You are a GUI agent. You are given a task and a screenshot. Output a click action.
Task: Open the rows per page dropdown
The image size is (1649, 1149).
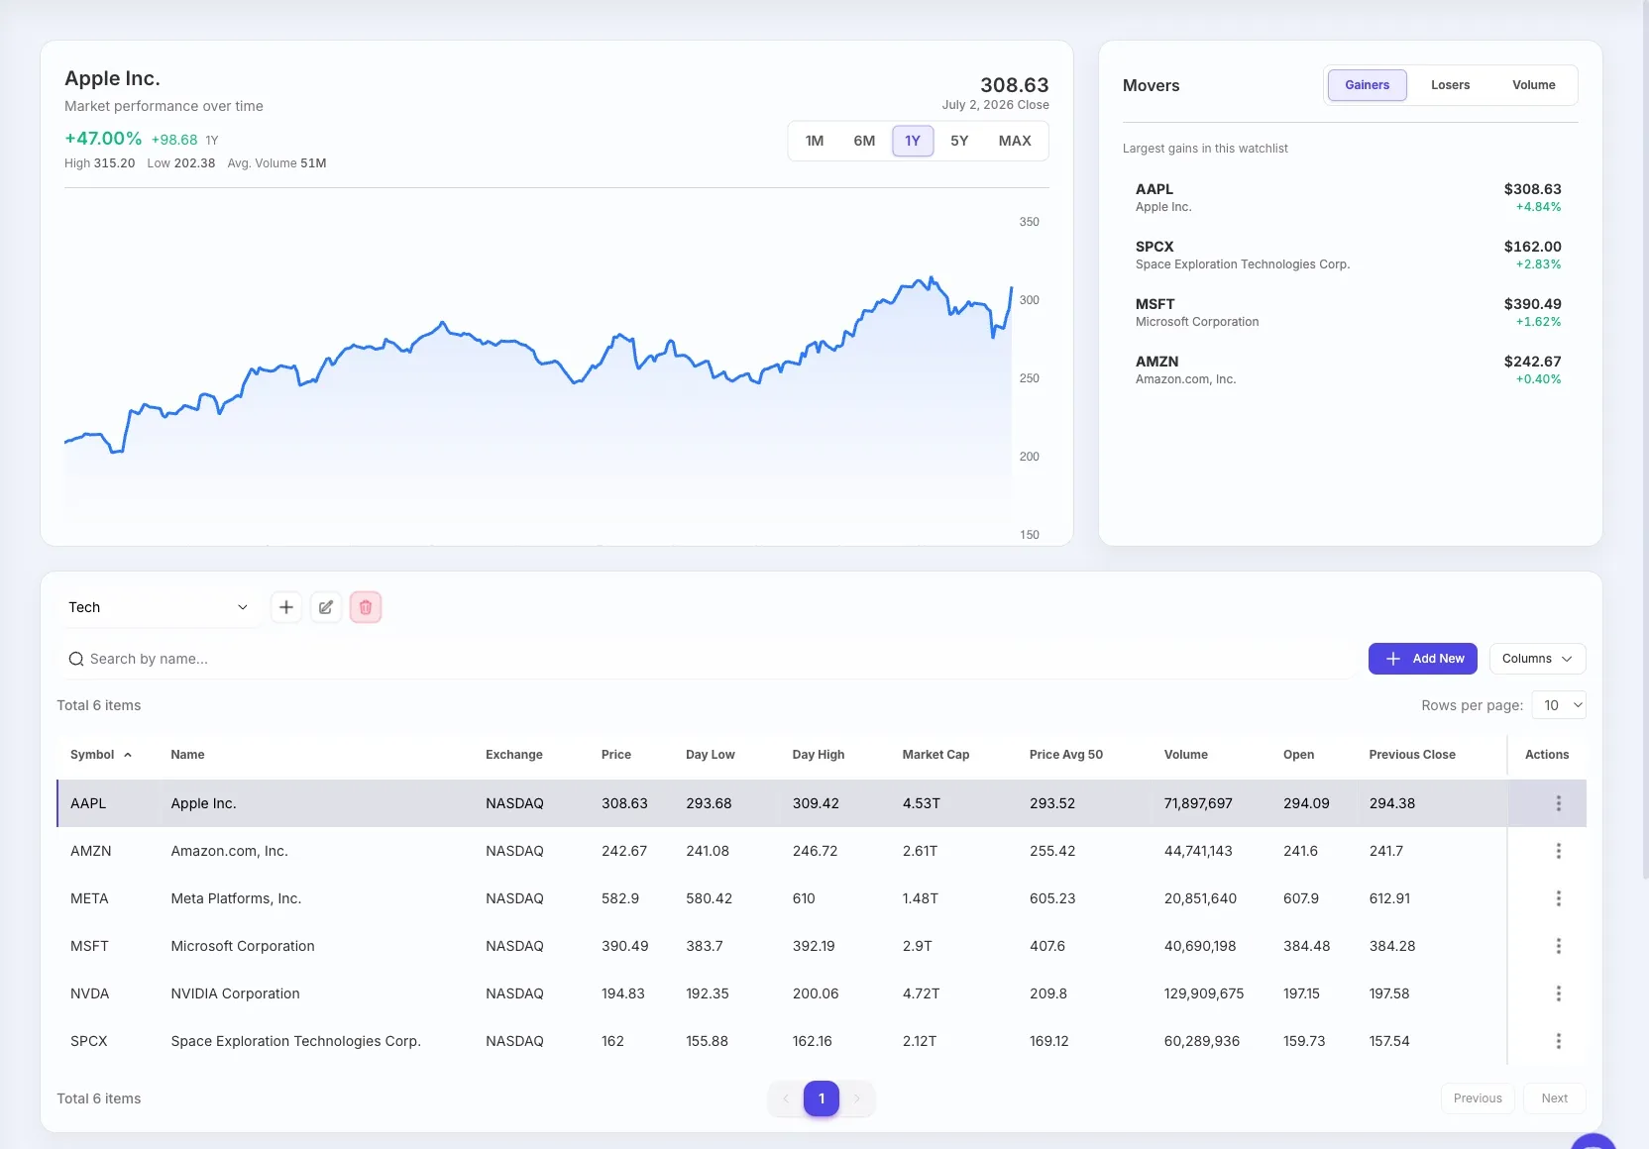[x=1559, y=705]
